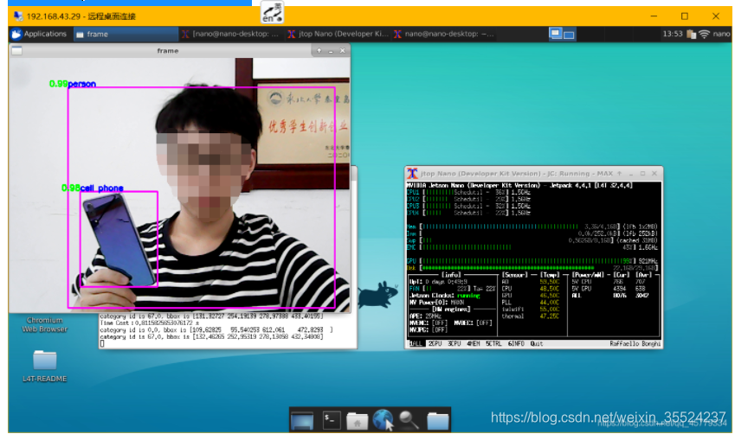735x434 pixels.
Task: Click the CPU1 usage bar row in jtop
Action: coord(468,193)
